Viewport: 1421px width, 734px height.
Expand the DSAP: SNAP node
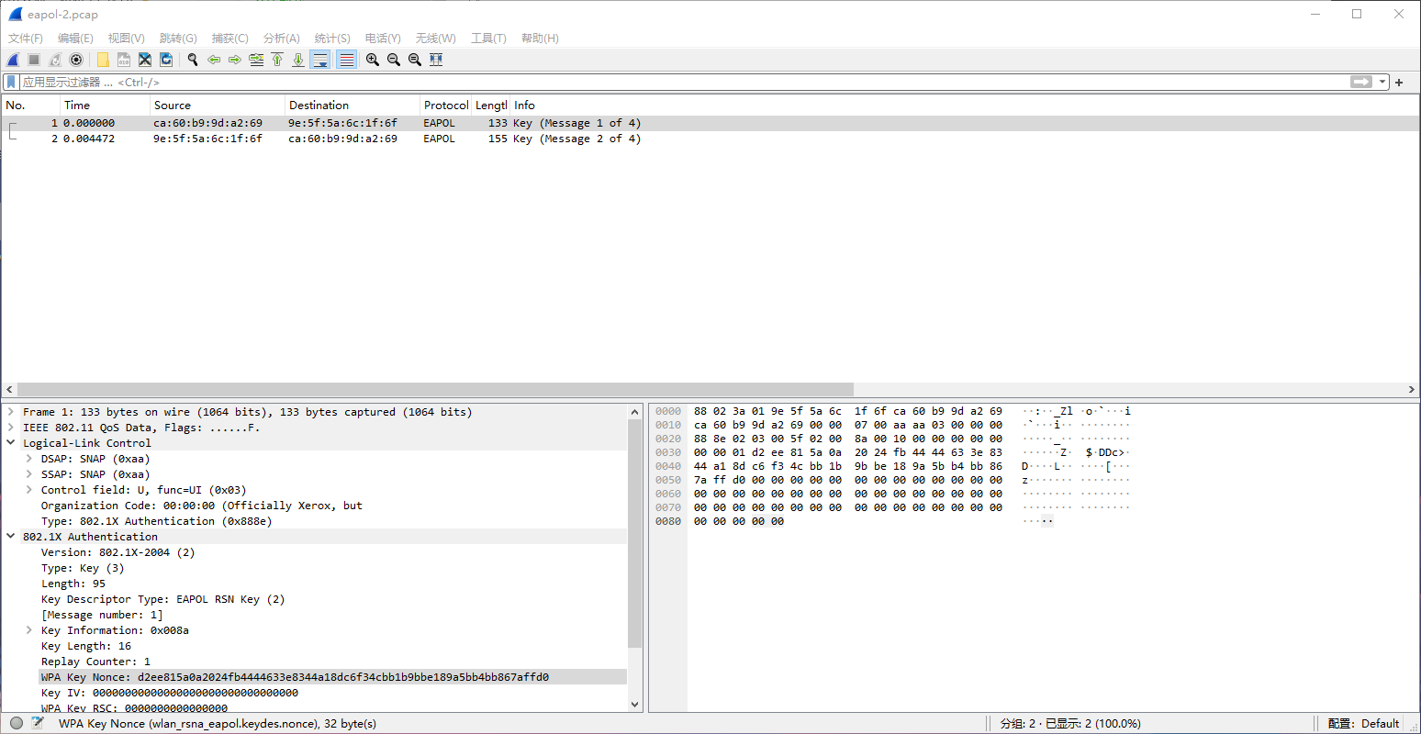(29, 459)
